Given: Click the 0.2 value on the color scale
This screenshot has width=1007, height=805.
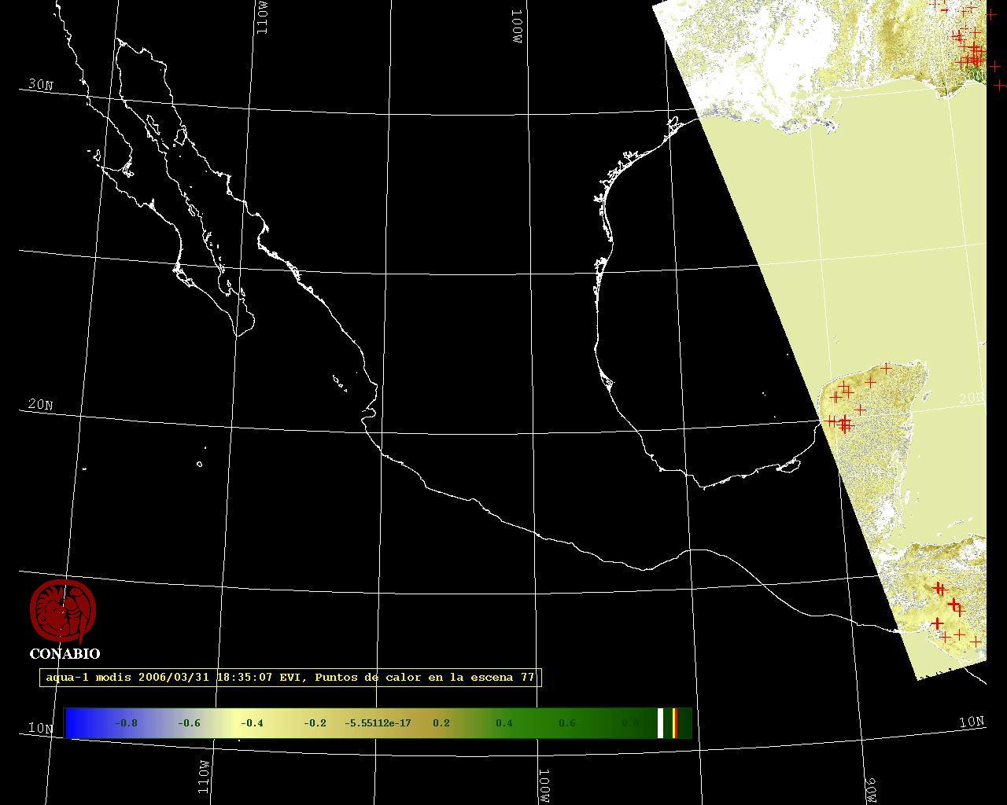Looking at the screenshot, I should point(441,723).
